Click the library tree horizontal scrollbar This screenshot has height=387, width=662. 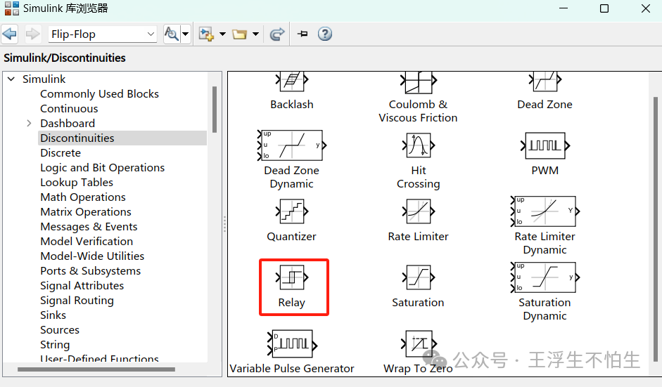click(x=96, y=369)
